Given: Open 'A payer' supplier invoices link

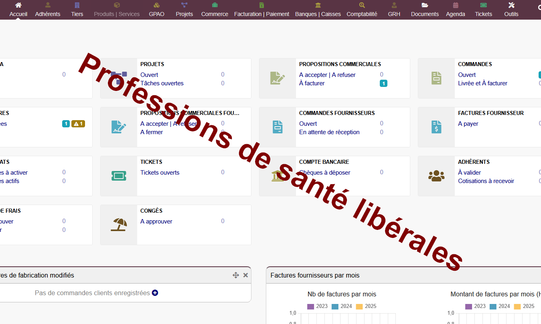Looking at the screenshot, I should 468,124.
